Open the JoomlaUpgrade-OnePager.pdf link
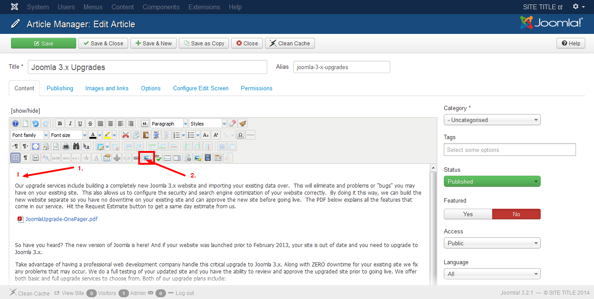 [x=62, y=219]
